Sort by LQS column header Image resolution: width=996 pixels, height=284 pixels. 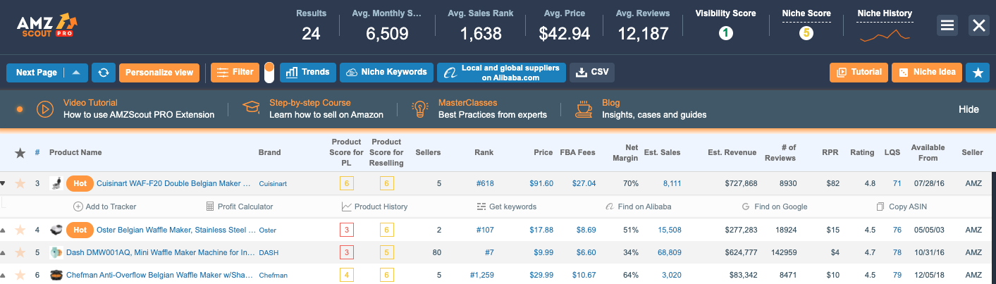(892, 152)
